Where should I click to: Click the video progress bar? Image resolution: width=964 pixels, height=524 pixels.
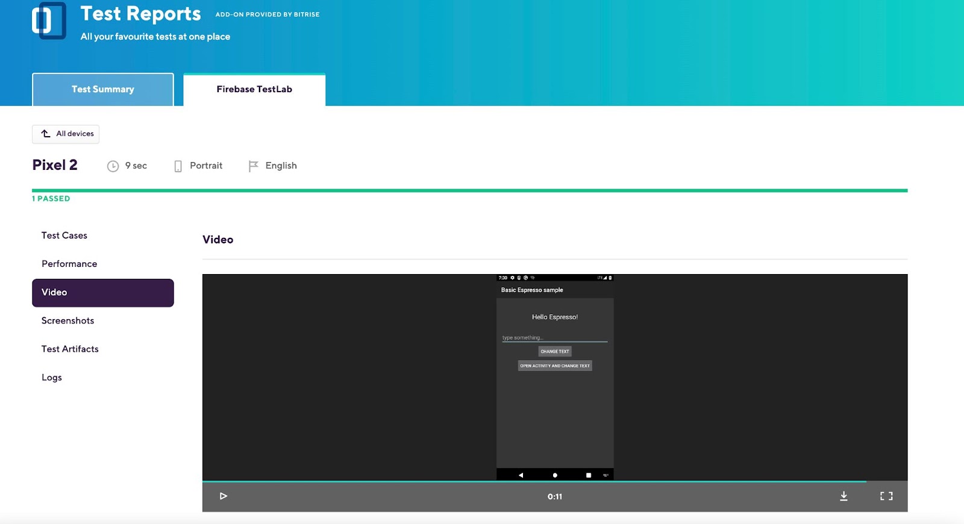tap(555, 481)
